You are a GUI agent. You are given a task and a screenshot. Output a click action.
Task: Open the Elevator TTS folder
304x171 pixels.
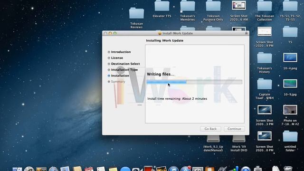tap(162, 6)
